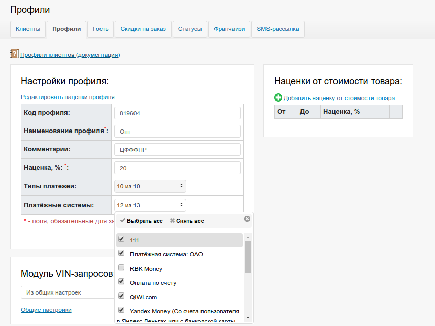Focus the Наименование профиля input field

(x=177, y=131)
